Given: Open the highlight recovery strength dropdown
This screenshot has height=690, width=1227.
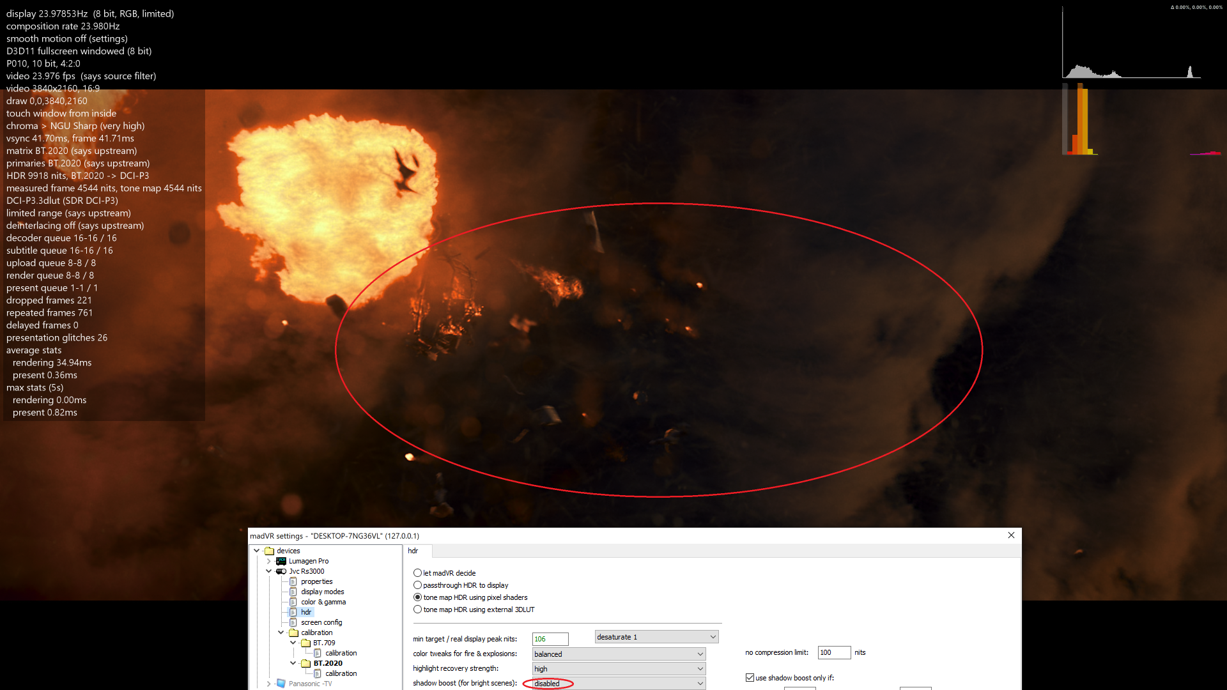Looking at the screenshot, I should coord(619,669).
